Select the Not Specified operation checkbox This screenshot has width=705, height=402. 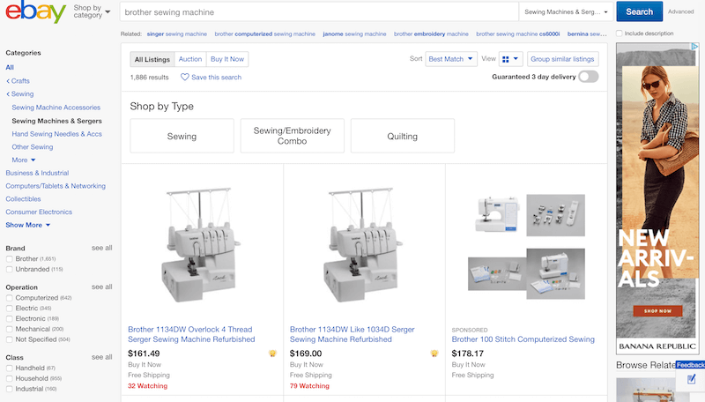point(10,339)
